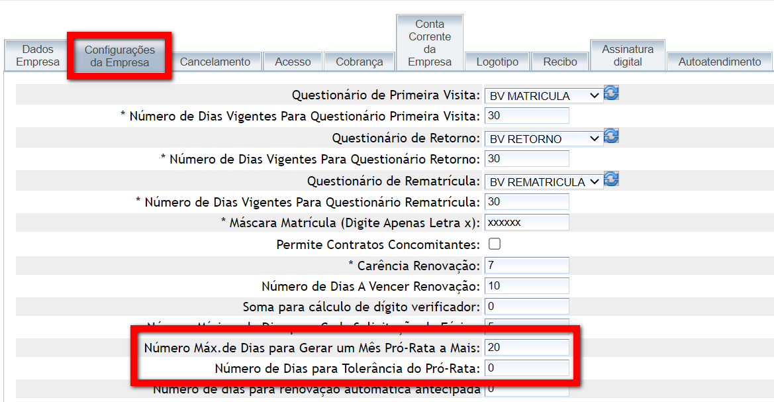Open the BV REMATRICULA dropdown

coord(544,182)
